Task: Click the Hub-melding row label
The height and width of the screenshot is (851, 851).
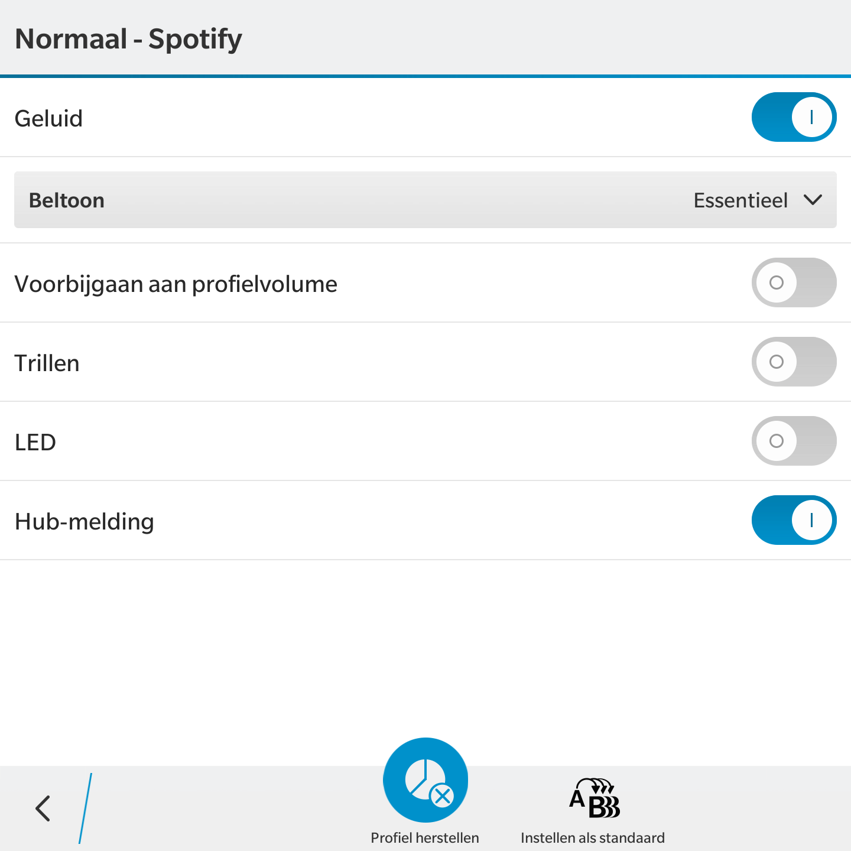Action: point(85,521)
